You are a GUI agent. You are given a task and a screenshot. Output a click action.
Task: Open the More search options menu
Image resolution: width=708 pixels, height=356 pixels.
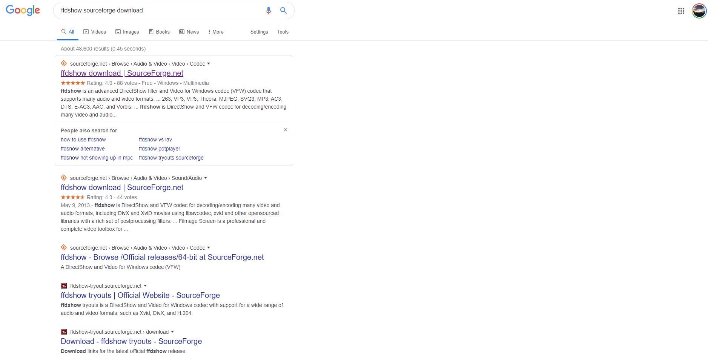coord(216,32)
